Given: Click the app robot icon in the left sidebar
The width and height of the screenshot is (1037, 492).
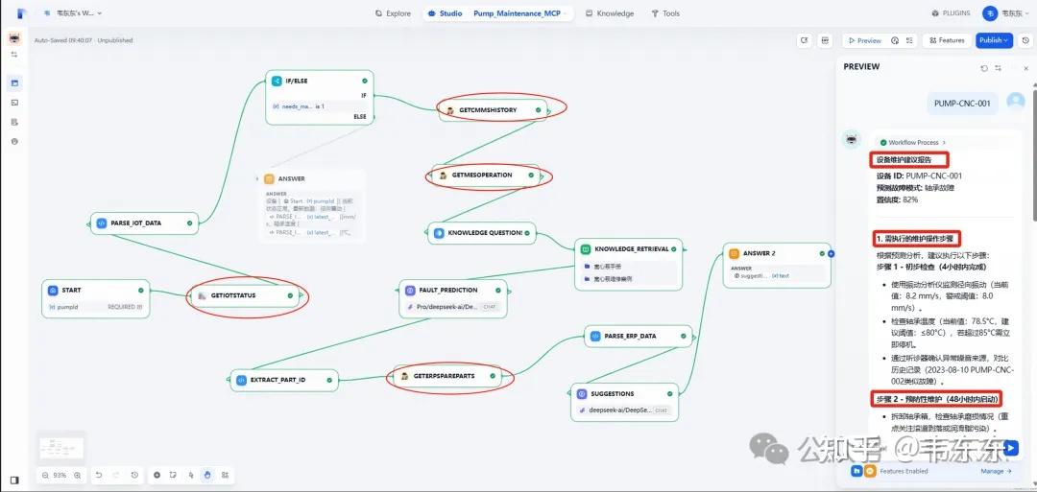Looking at the screenshot, I should pos(14,38).
